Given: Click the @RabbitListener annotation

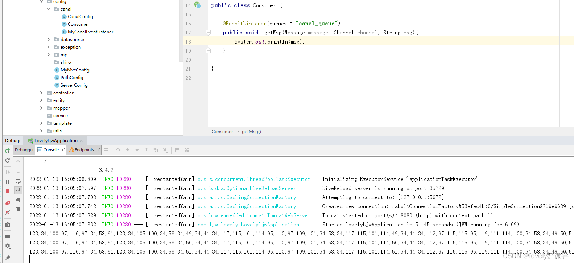Looking at the screenshot, I should click(x=244, y=24).
